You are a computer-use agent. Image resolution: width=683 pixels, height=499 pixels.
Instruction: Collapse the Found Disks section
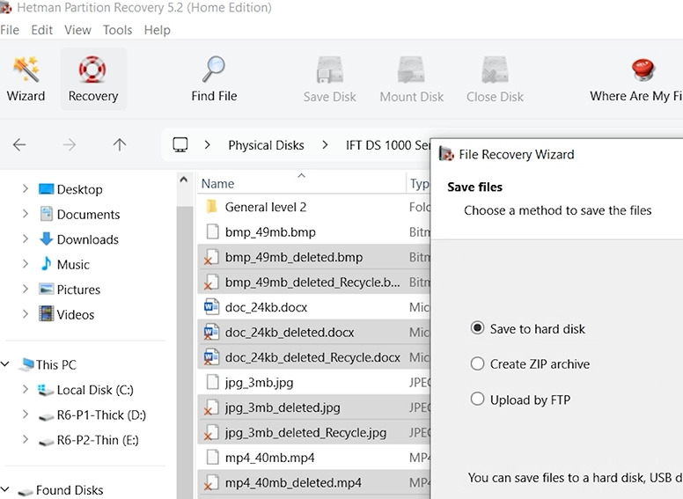(5, 489)
